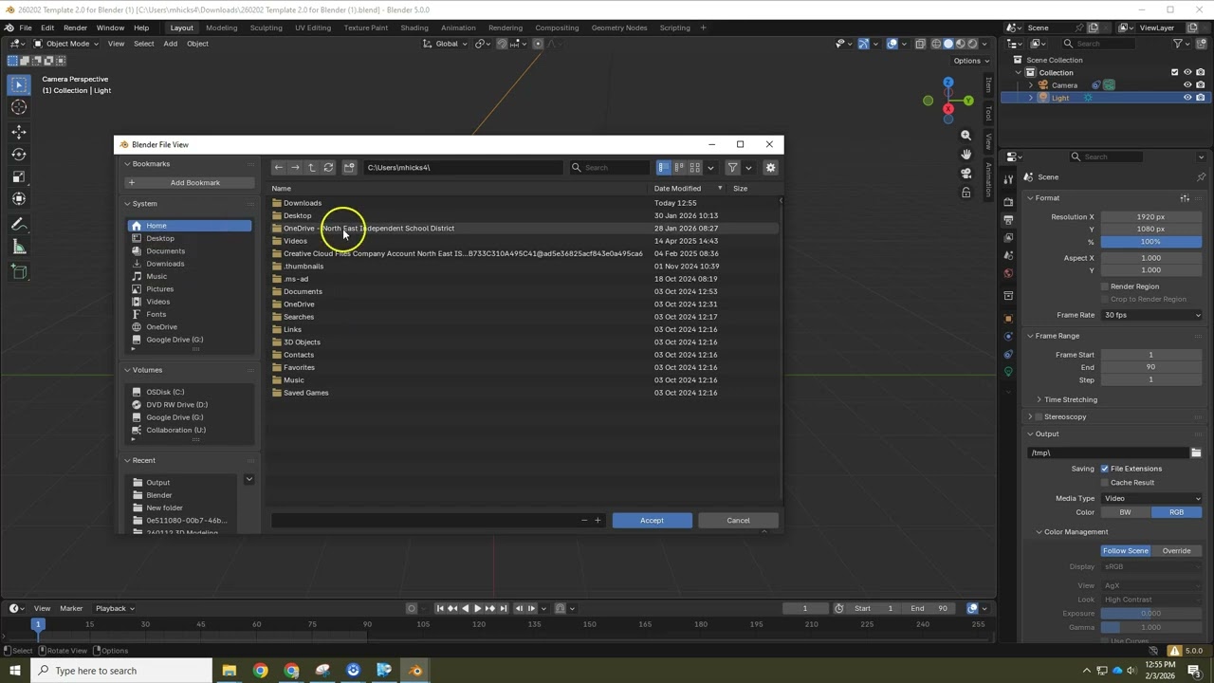Switch file browser to thumbnail display
This screenshot has height=683, width=1214.
(x=695, y=168)
